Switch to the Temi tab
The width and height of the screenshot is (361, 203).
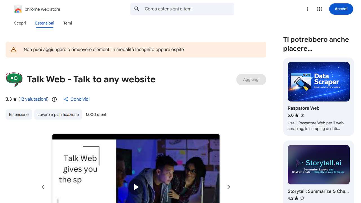coord(67,23)
